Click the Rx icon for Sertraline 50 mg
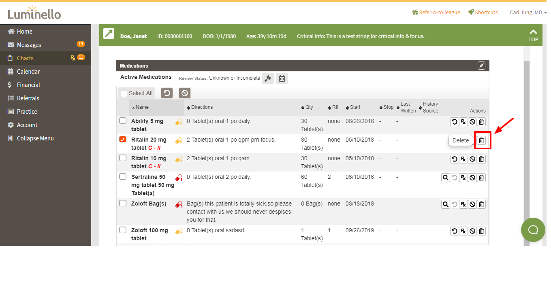Image resolution: width=551 pixels, height=282 pixels. (463, 178)
